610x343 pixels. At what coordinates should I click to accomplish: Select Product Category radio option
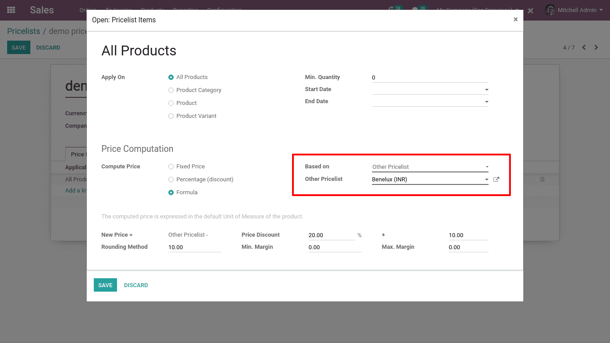point(171,90)
